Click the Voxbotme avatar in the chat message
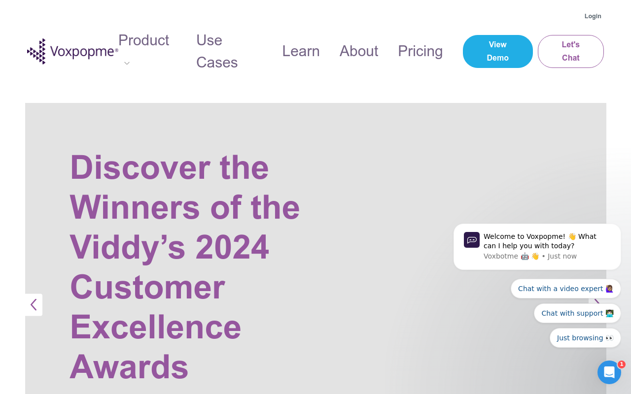Screen dimensions: 631x394 coord(472,240)
